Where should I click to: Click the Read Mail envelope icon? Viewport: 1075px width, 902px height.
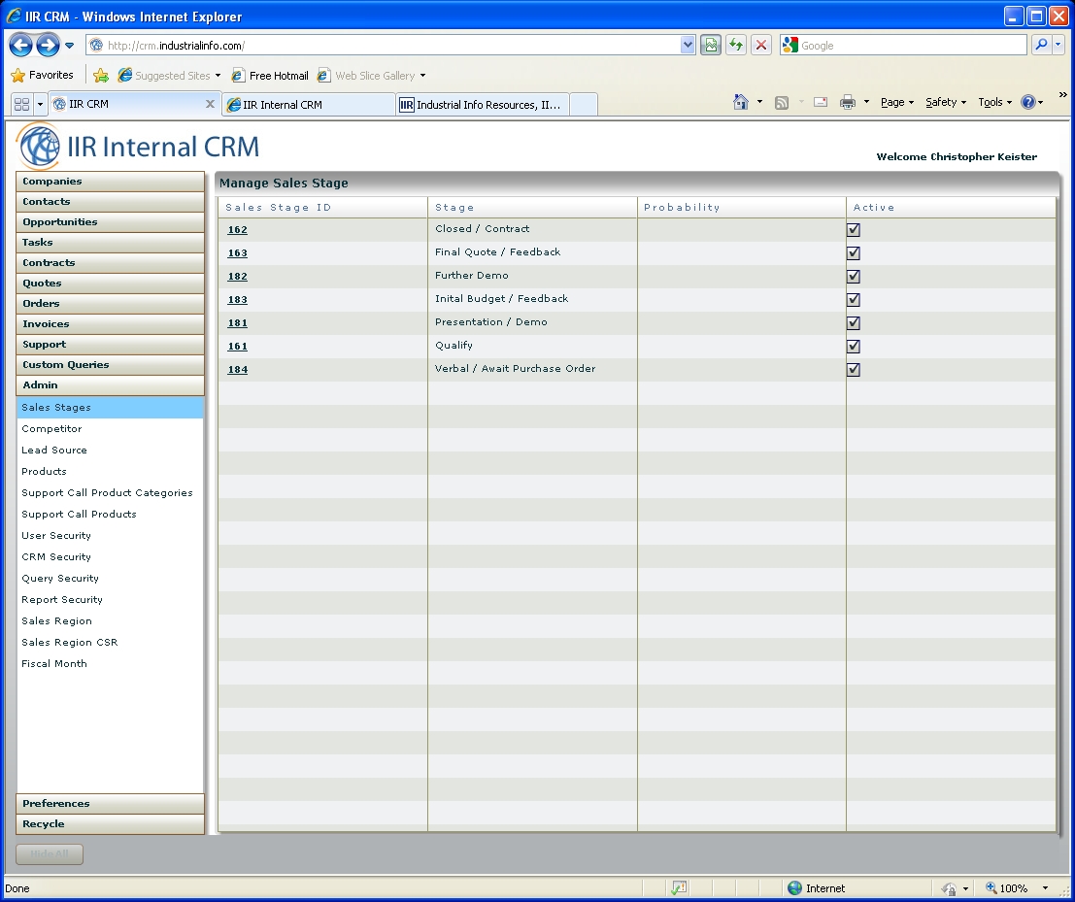coord(821,102)
